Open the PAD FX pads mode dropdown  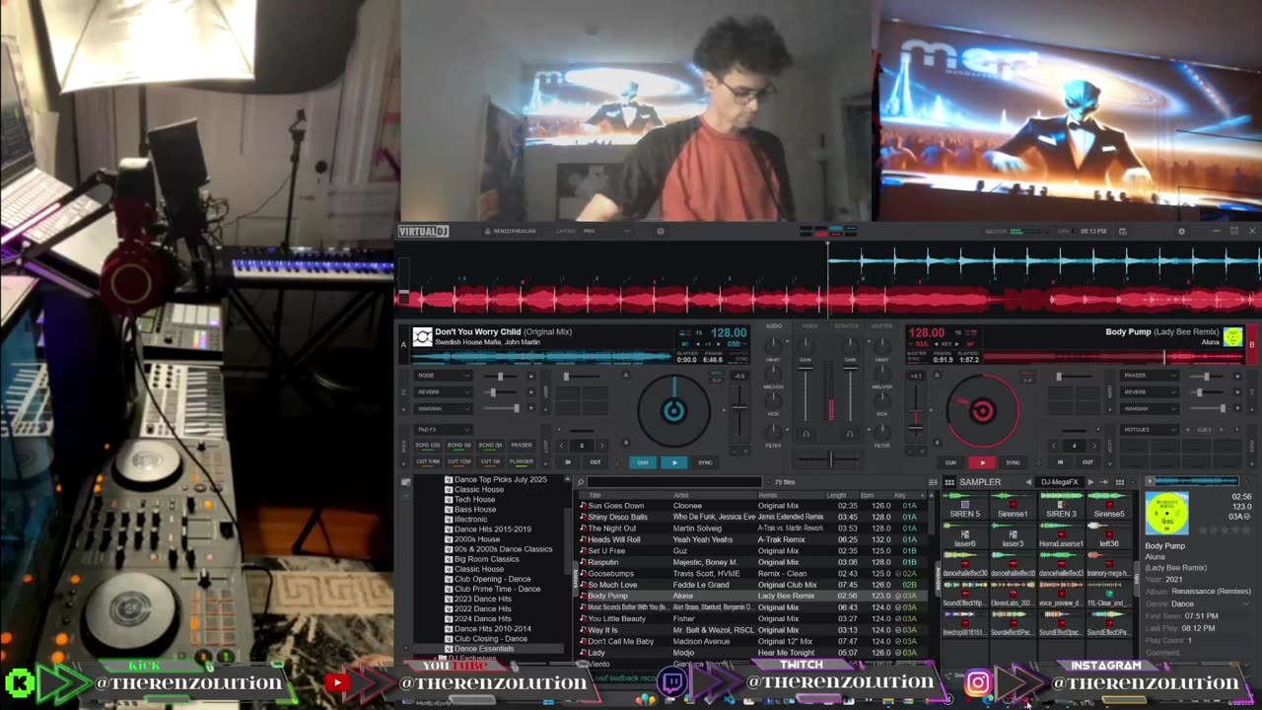pos(444,430)
